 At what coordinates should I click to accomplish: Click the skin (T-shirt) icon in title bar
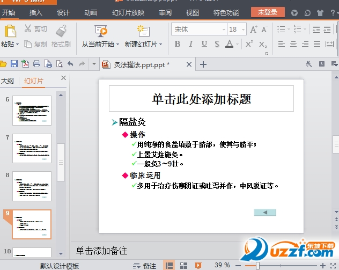(320, 13)
